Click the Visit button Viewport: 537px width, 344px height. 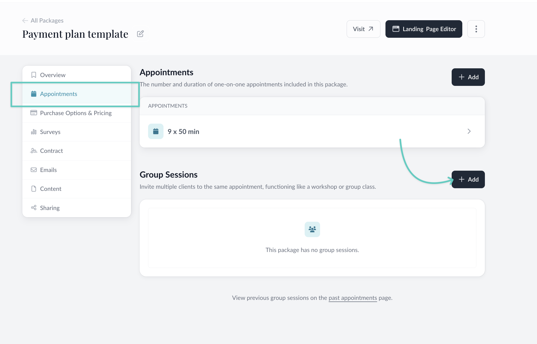click(363, 29)
